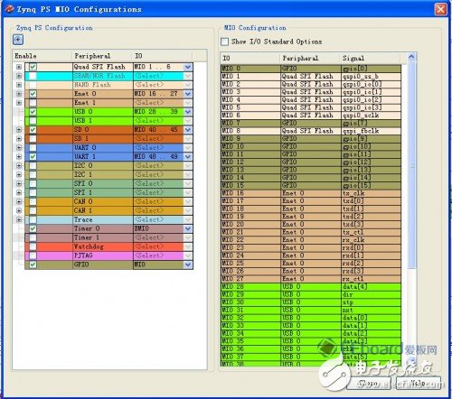Open the UART 1 IO dropdown
This screenshot has height=399, width=452.
[x=188, y=156]
